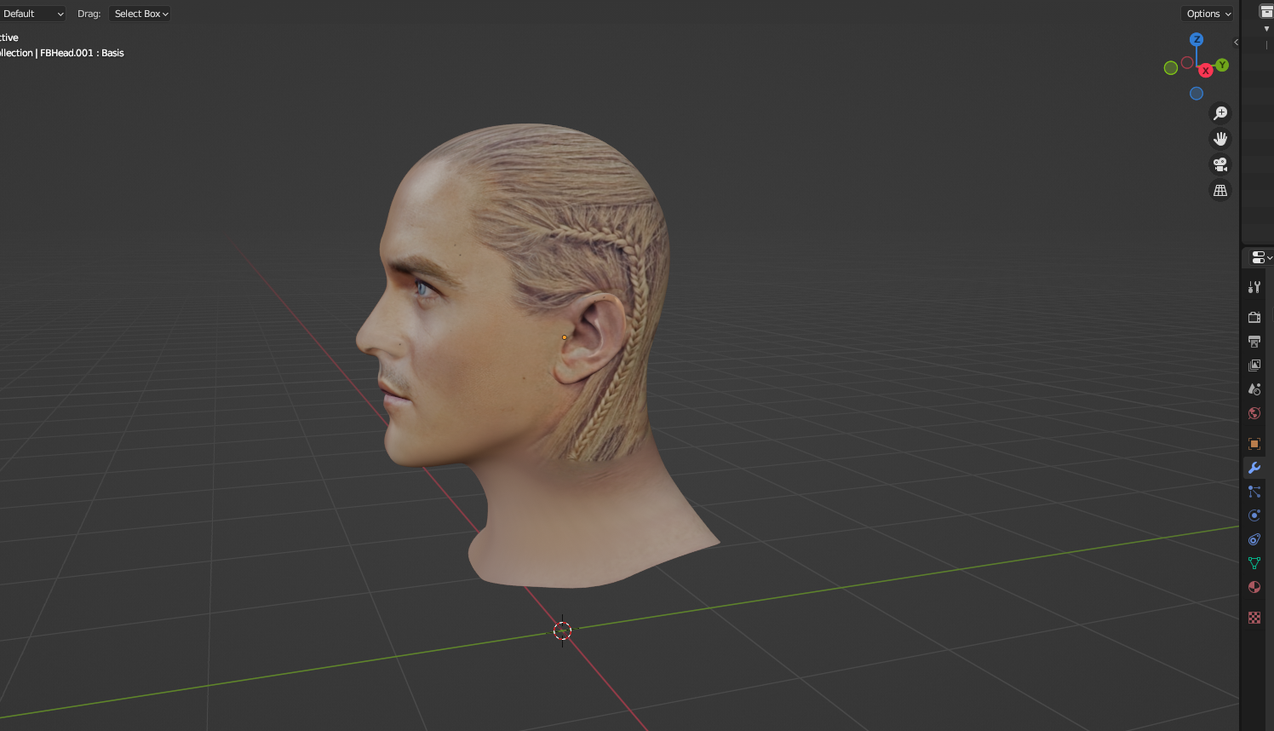Open the properties editor type dropdown
The image size is (1274, 731).
[1260, 257]
